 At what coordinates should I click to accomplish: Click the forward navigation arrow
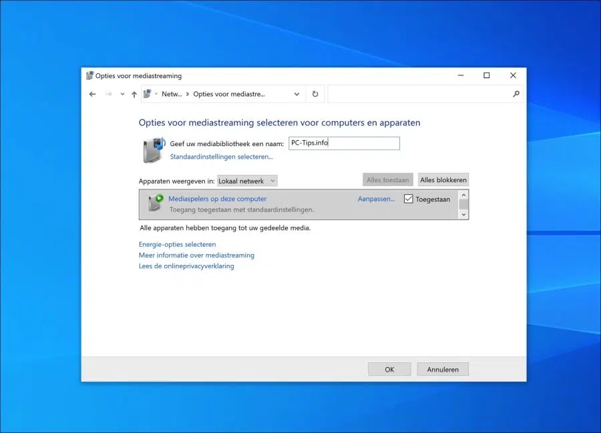[x=109, y=94]
